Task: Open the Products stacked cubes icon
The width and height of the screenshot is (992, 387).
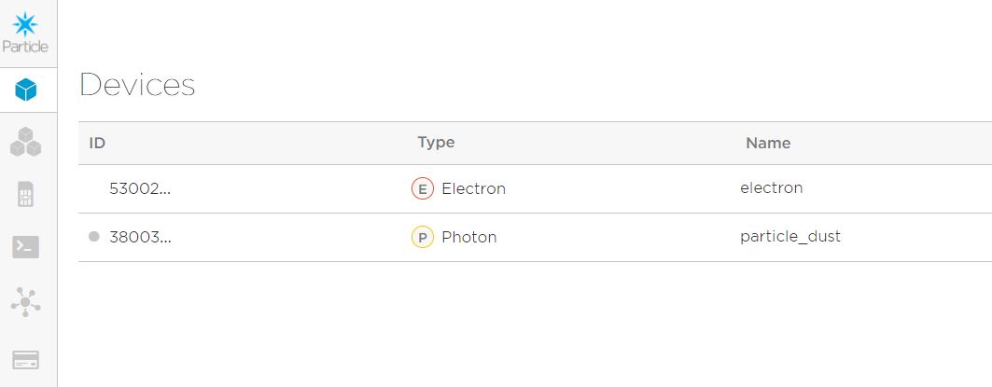Action: pyautogui.click(x=26, y=142)
